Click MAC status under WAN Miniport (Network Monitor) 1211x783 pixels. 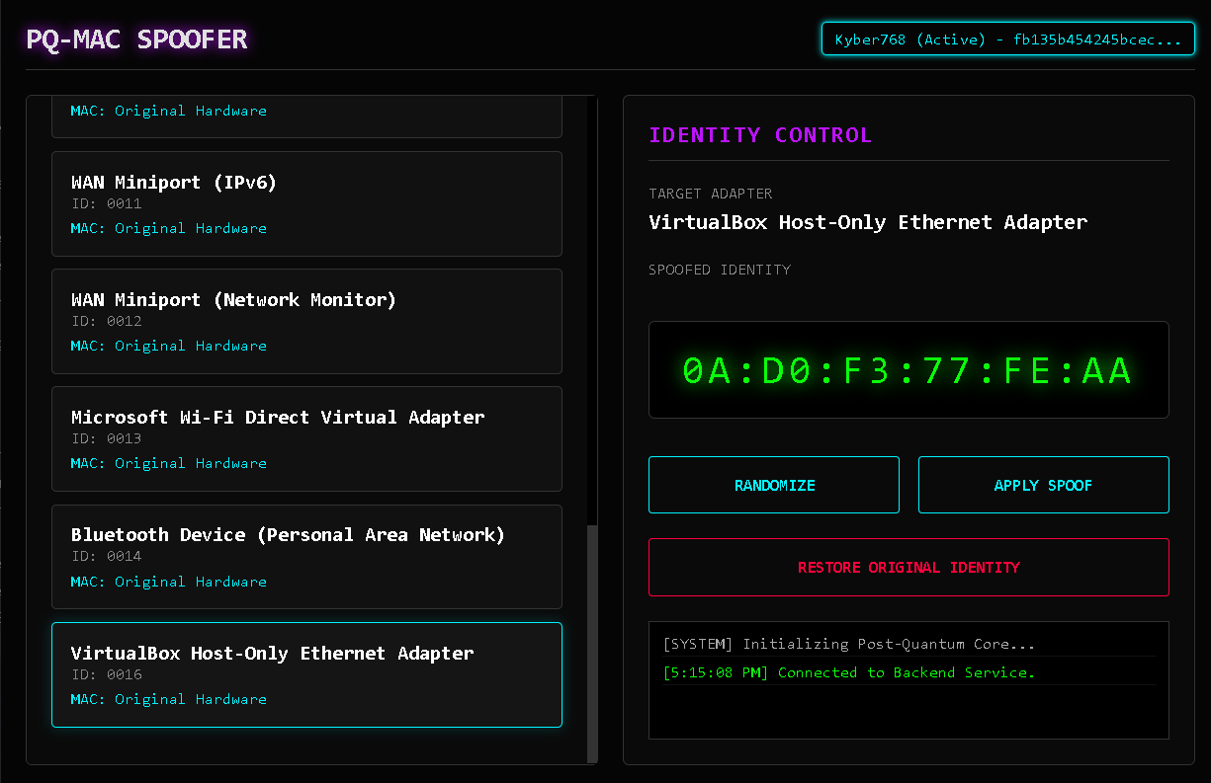[x=169, y=346]
